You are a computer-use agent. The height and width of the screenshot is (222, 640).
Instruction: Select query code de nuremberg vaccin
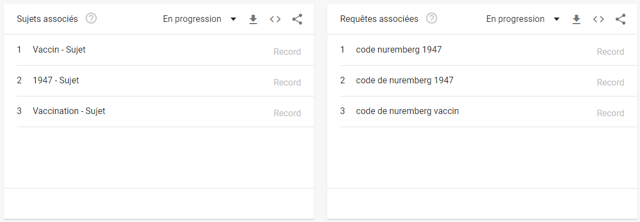coord(407,111)
